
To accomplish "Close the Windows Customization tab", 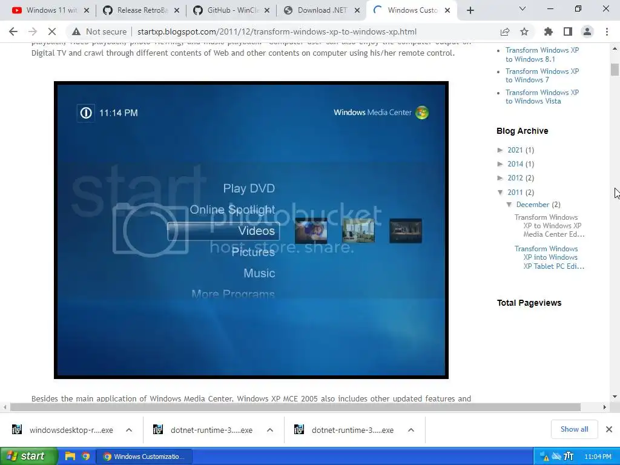I will 447,11.
